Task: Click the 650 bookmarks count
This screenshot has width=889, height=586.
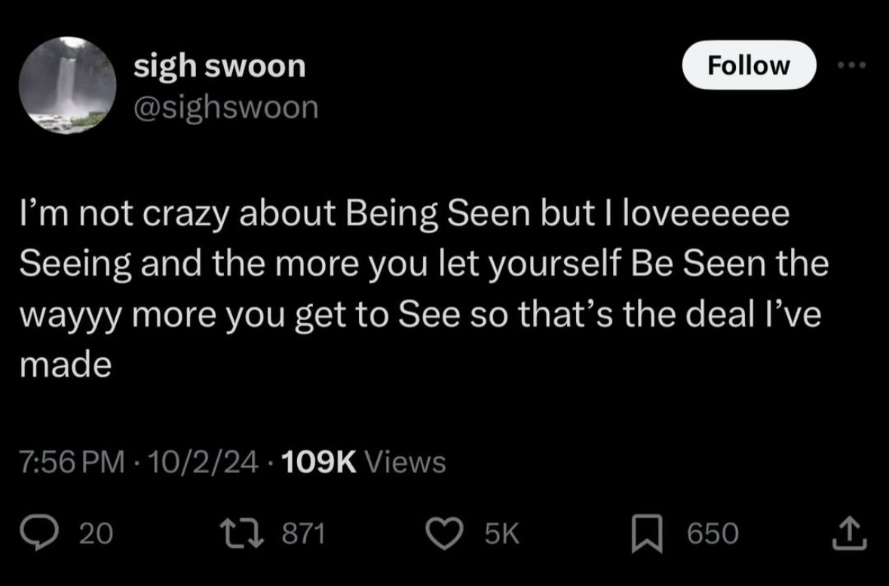Action: point(712,533)
